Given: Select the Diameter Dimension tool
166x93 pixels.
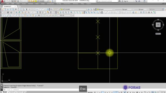Looking at the screenshot, I should click(x=19, y=16).
